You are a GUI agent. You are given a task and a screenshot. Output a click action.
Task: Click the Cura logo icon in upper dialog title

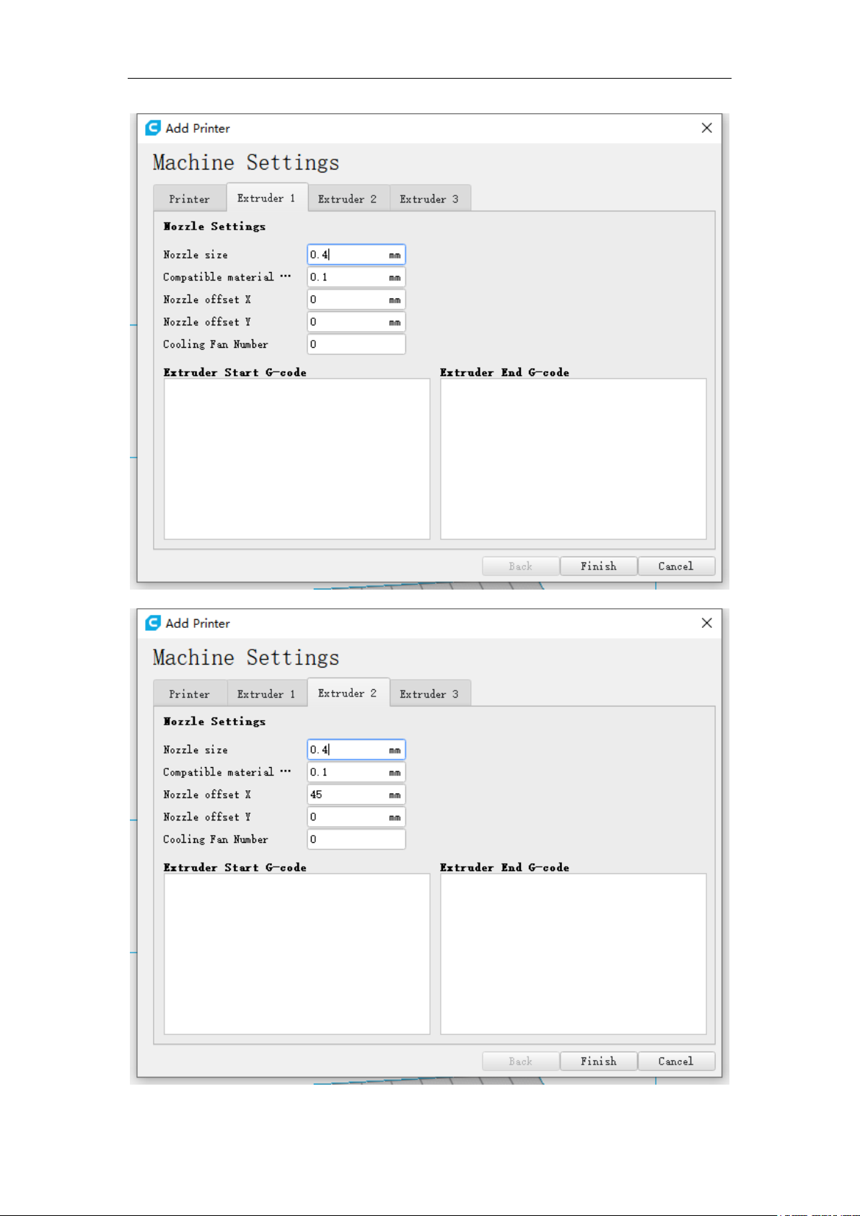153,128
